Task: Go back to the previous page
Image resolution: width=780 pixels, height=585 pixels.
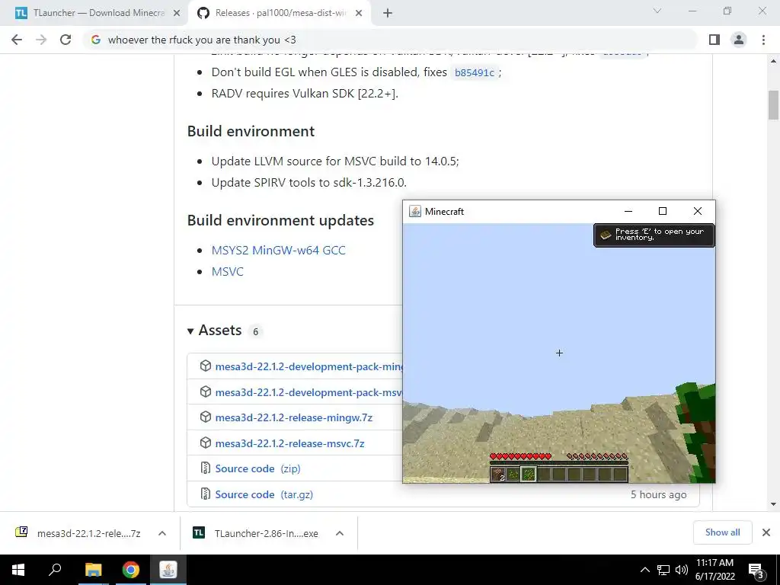Action: [17, 40]
